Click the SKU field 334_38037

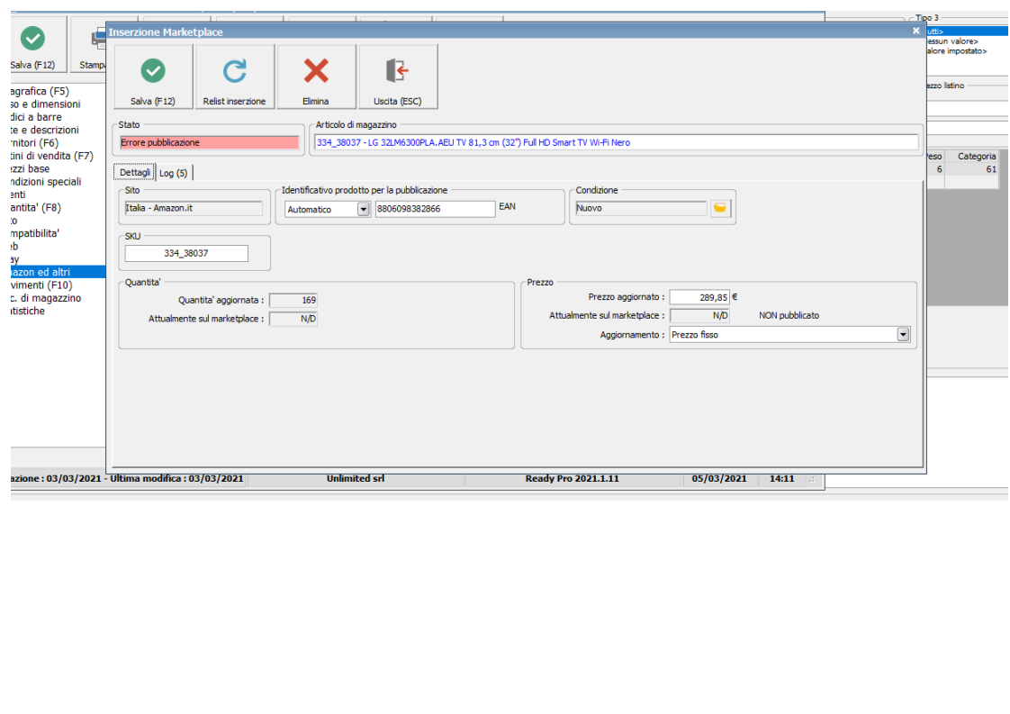click(186, 253)
